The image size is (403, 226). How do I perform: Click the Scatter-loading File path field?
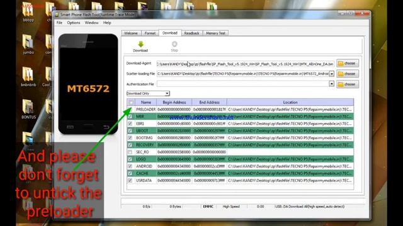[x=243, y=74]
